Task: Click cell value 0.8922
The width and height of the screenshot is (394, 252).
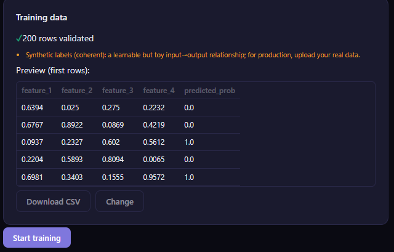Action: click(x=72, y=125)
